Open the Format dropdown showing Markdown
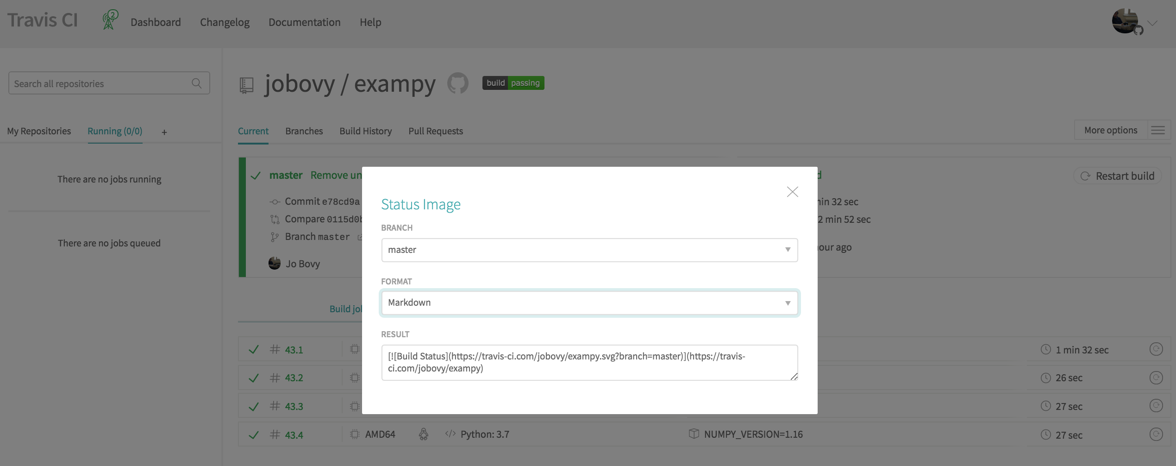Image resolution: width=1176 pixels, height=466 pixels. click(x=589, y=303)
